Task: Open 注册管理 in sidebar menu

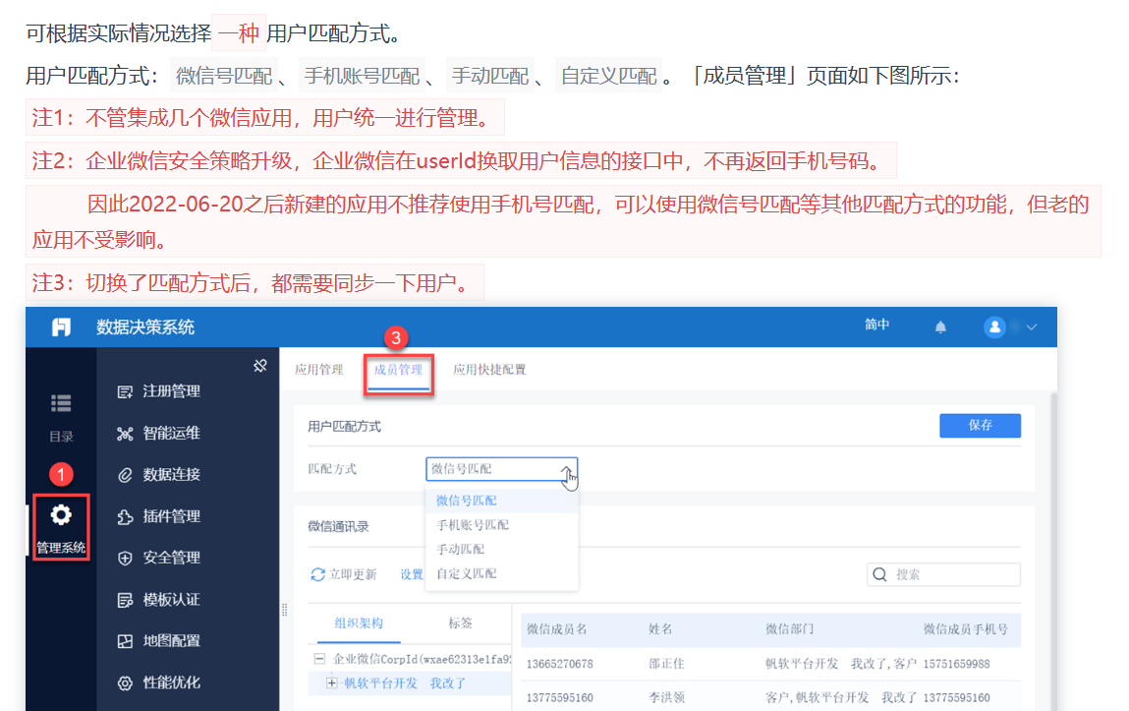Action: point(171,391)
